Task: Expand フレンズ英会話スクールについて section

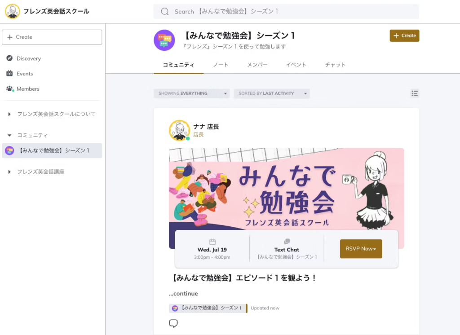Action: click(x=9, y=114)
